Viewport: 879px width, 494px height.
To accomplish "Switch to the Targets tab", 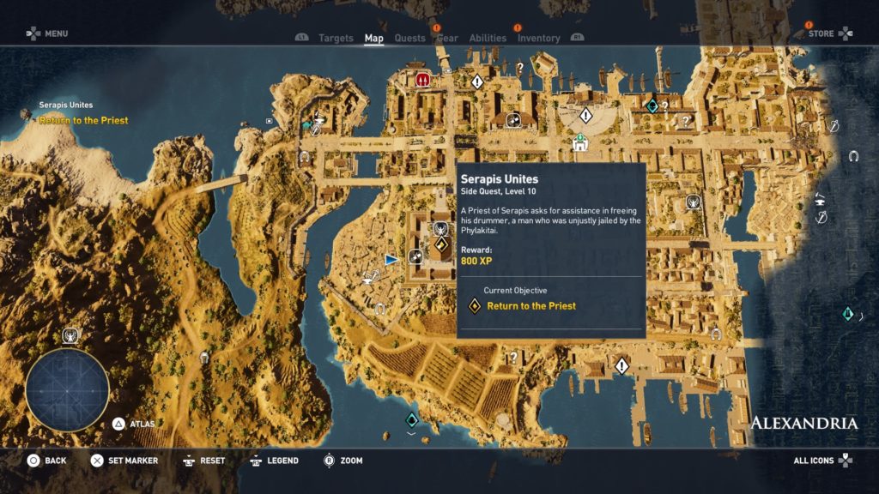I will coord(336,38).
